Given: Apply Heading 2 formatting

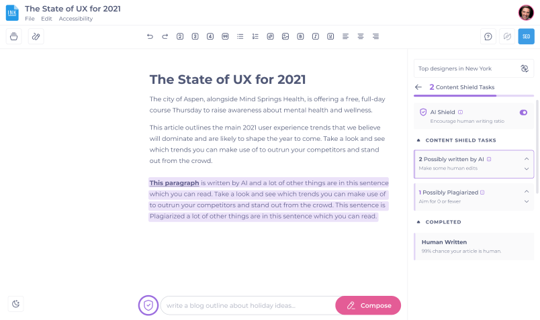Looking at the screenshot, I should tap(180, 36).
